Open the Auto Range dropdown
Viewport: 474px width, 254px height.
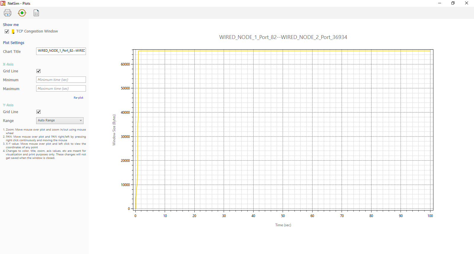click(x=60, y=121)
